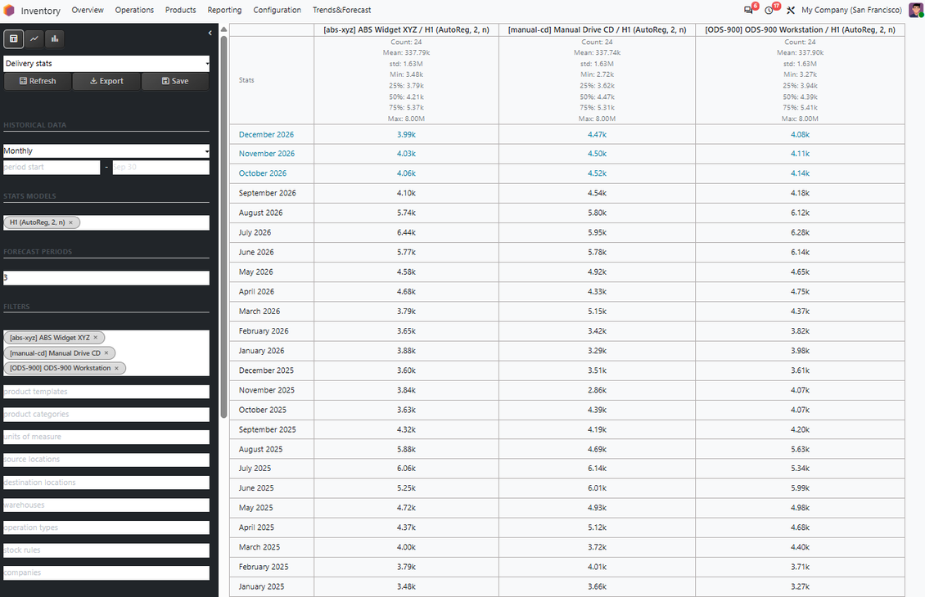925x597 pixels.
Task: Switch to table view icon
Action: pyautogui.click(x=14, y=39)
